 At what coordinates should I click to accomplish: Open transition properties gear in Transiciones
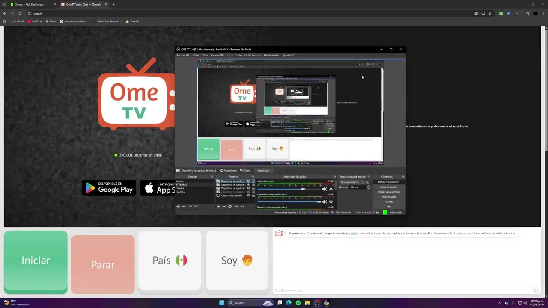tap(368, 182)
